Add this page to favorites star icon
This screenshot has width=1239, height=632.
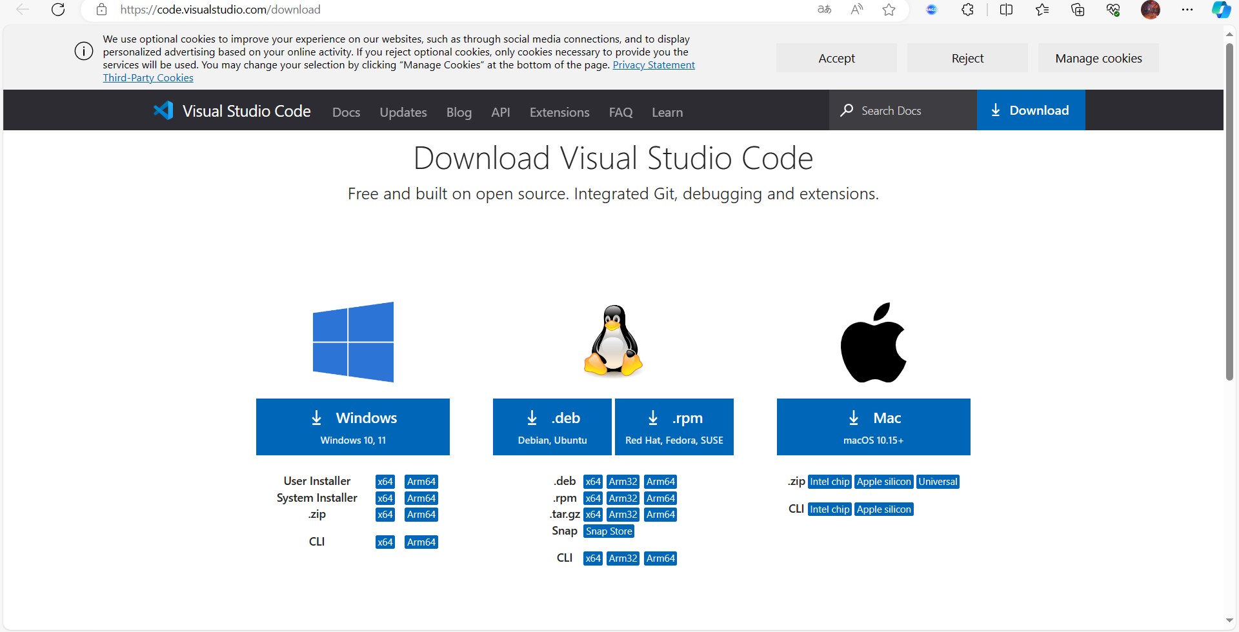[889, 10]
